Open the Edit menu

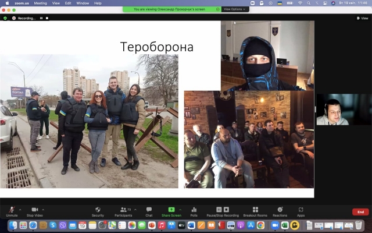(68, 3)
